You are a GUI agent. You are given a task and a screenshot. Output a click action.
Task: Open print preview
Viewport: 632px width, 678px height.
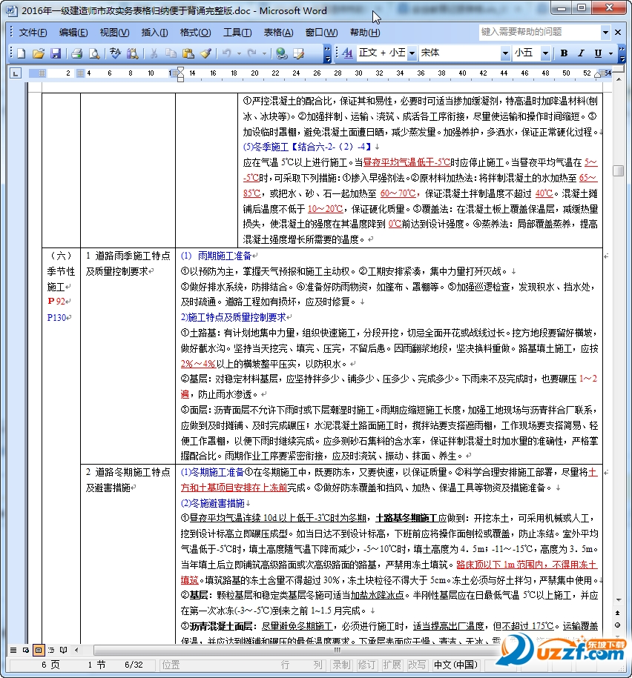coord(94,53)
